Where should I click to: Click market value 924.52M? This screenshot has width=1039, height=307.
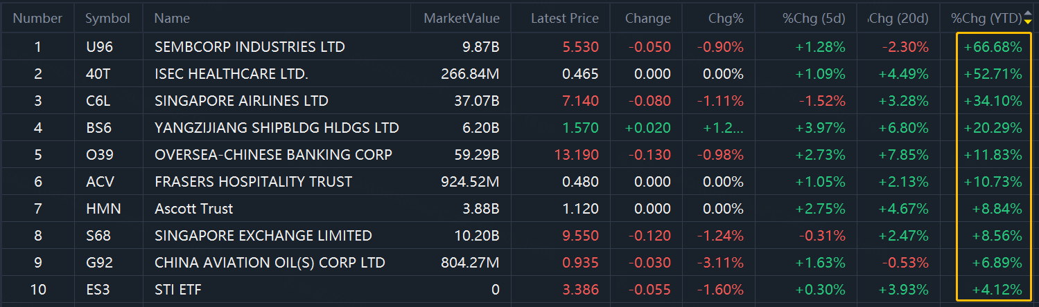[x=470, y=182]
